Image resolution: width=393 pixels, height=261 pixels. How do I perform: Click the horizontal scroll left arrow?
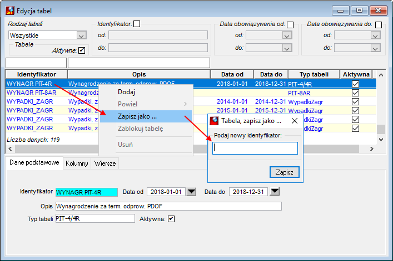(10, 149)
